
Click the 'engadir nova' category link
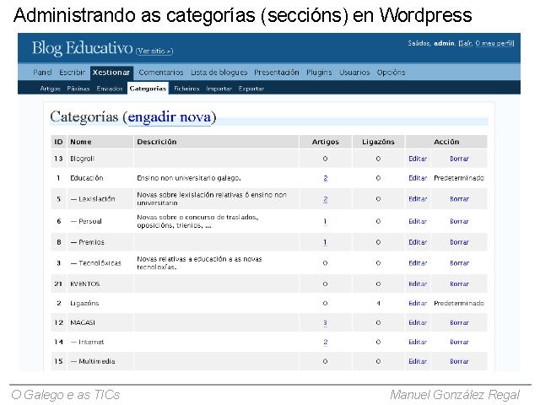coord(169,117)
